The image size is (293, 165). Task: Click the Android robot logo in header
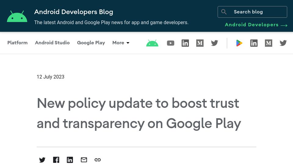[x=17, y=16]
